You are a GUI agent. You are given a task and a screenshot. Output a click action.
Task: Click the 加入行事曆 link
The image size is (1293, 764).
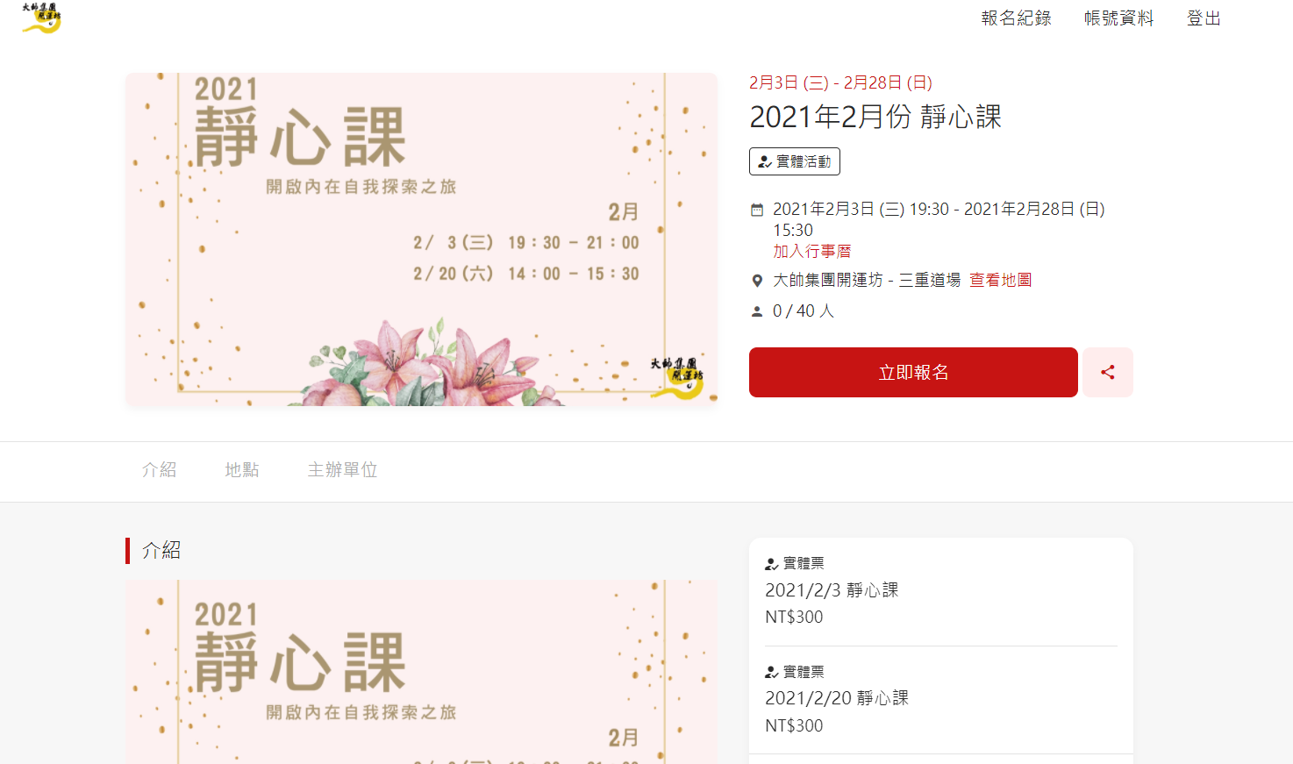point(812,252)
